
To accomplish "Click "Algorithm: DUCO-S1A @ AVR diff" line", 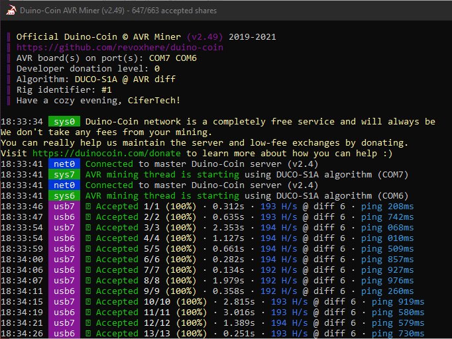I will click(95, 79).
